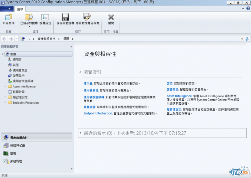Image resolution: width=251 pixels, height=178 pixels.
Task: Open the 裝置 link in content
Action: tap(169, 83)
